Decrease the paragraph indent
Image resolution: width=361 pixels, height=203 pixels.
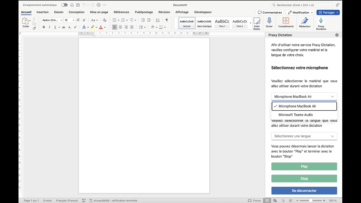point(143,20)
